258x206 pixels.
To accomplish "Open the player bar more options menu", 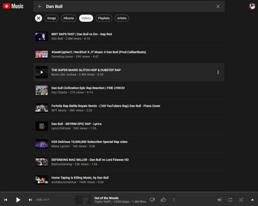I will [x=174, y=200].
